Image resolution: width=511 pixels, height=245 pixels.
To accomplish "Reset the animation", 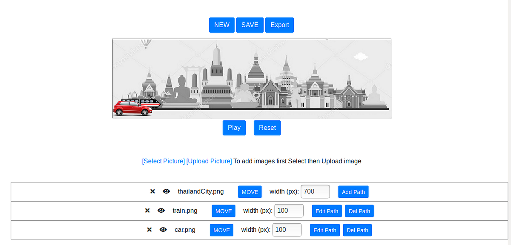I will click(x=267, y=128).
